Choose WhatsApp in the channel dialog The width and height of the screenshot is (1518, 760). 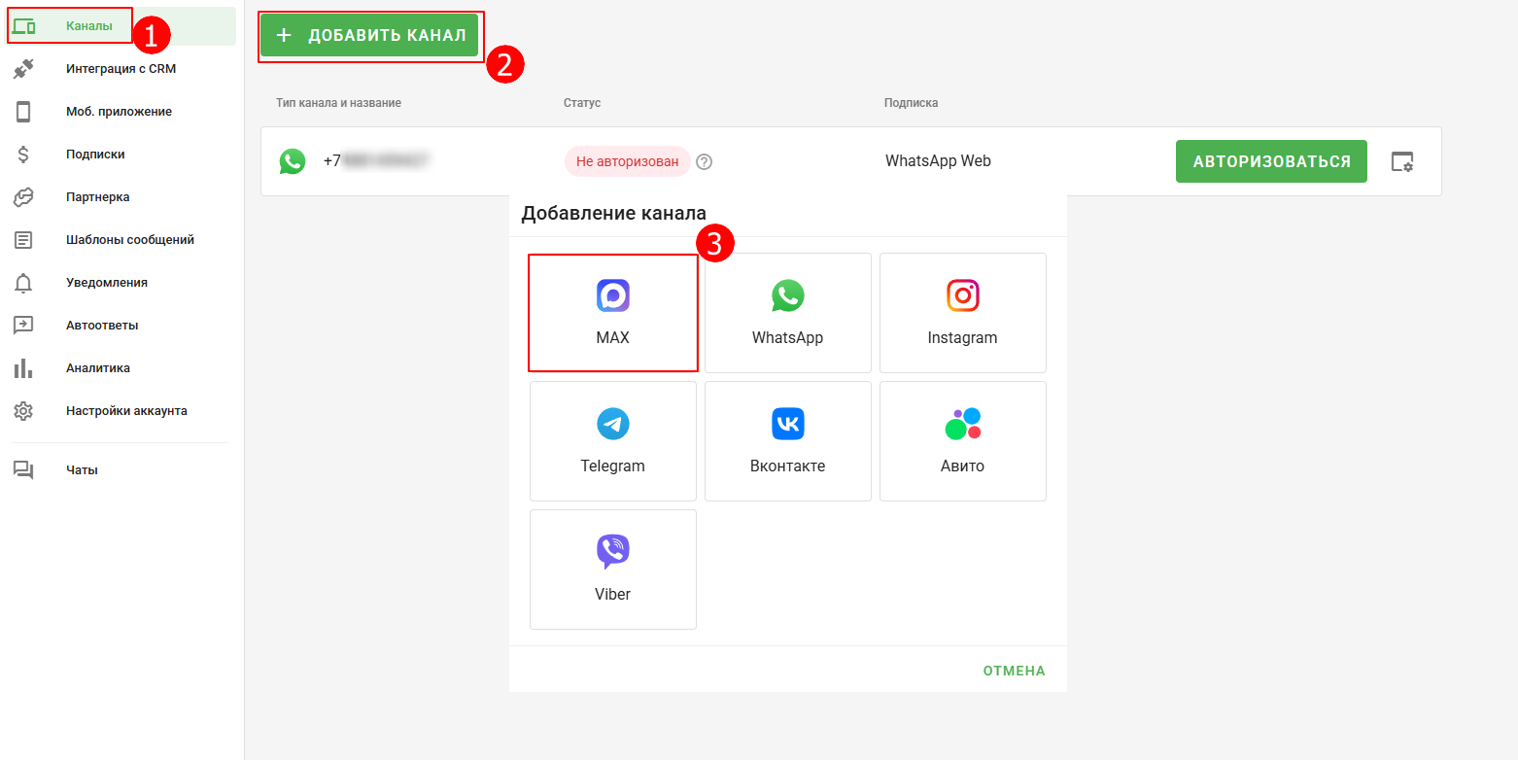(x=787, y=313)
